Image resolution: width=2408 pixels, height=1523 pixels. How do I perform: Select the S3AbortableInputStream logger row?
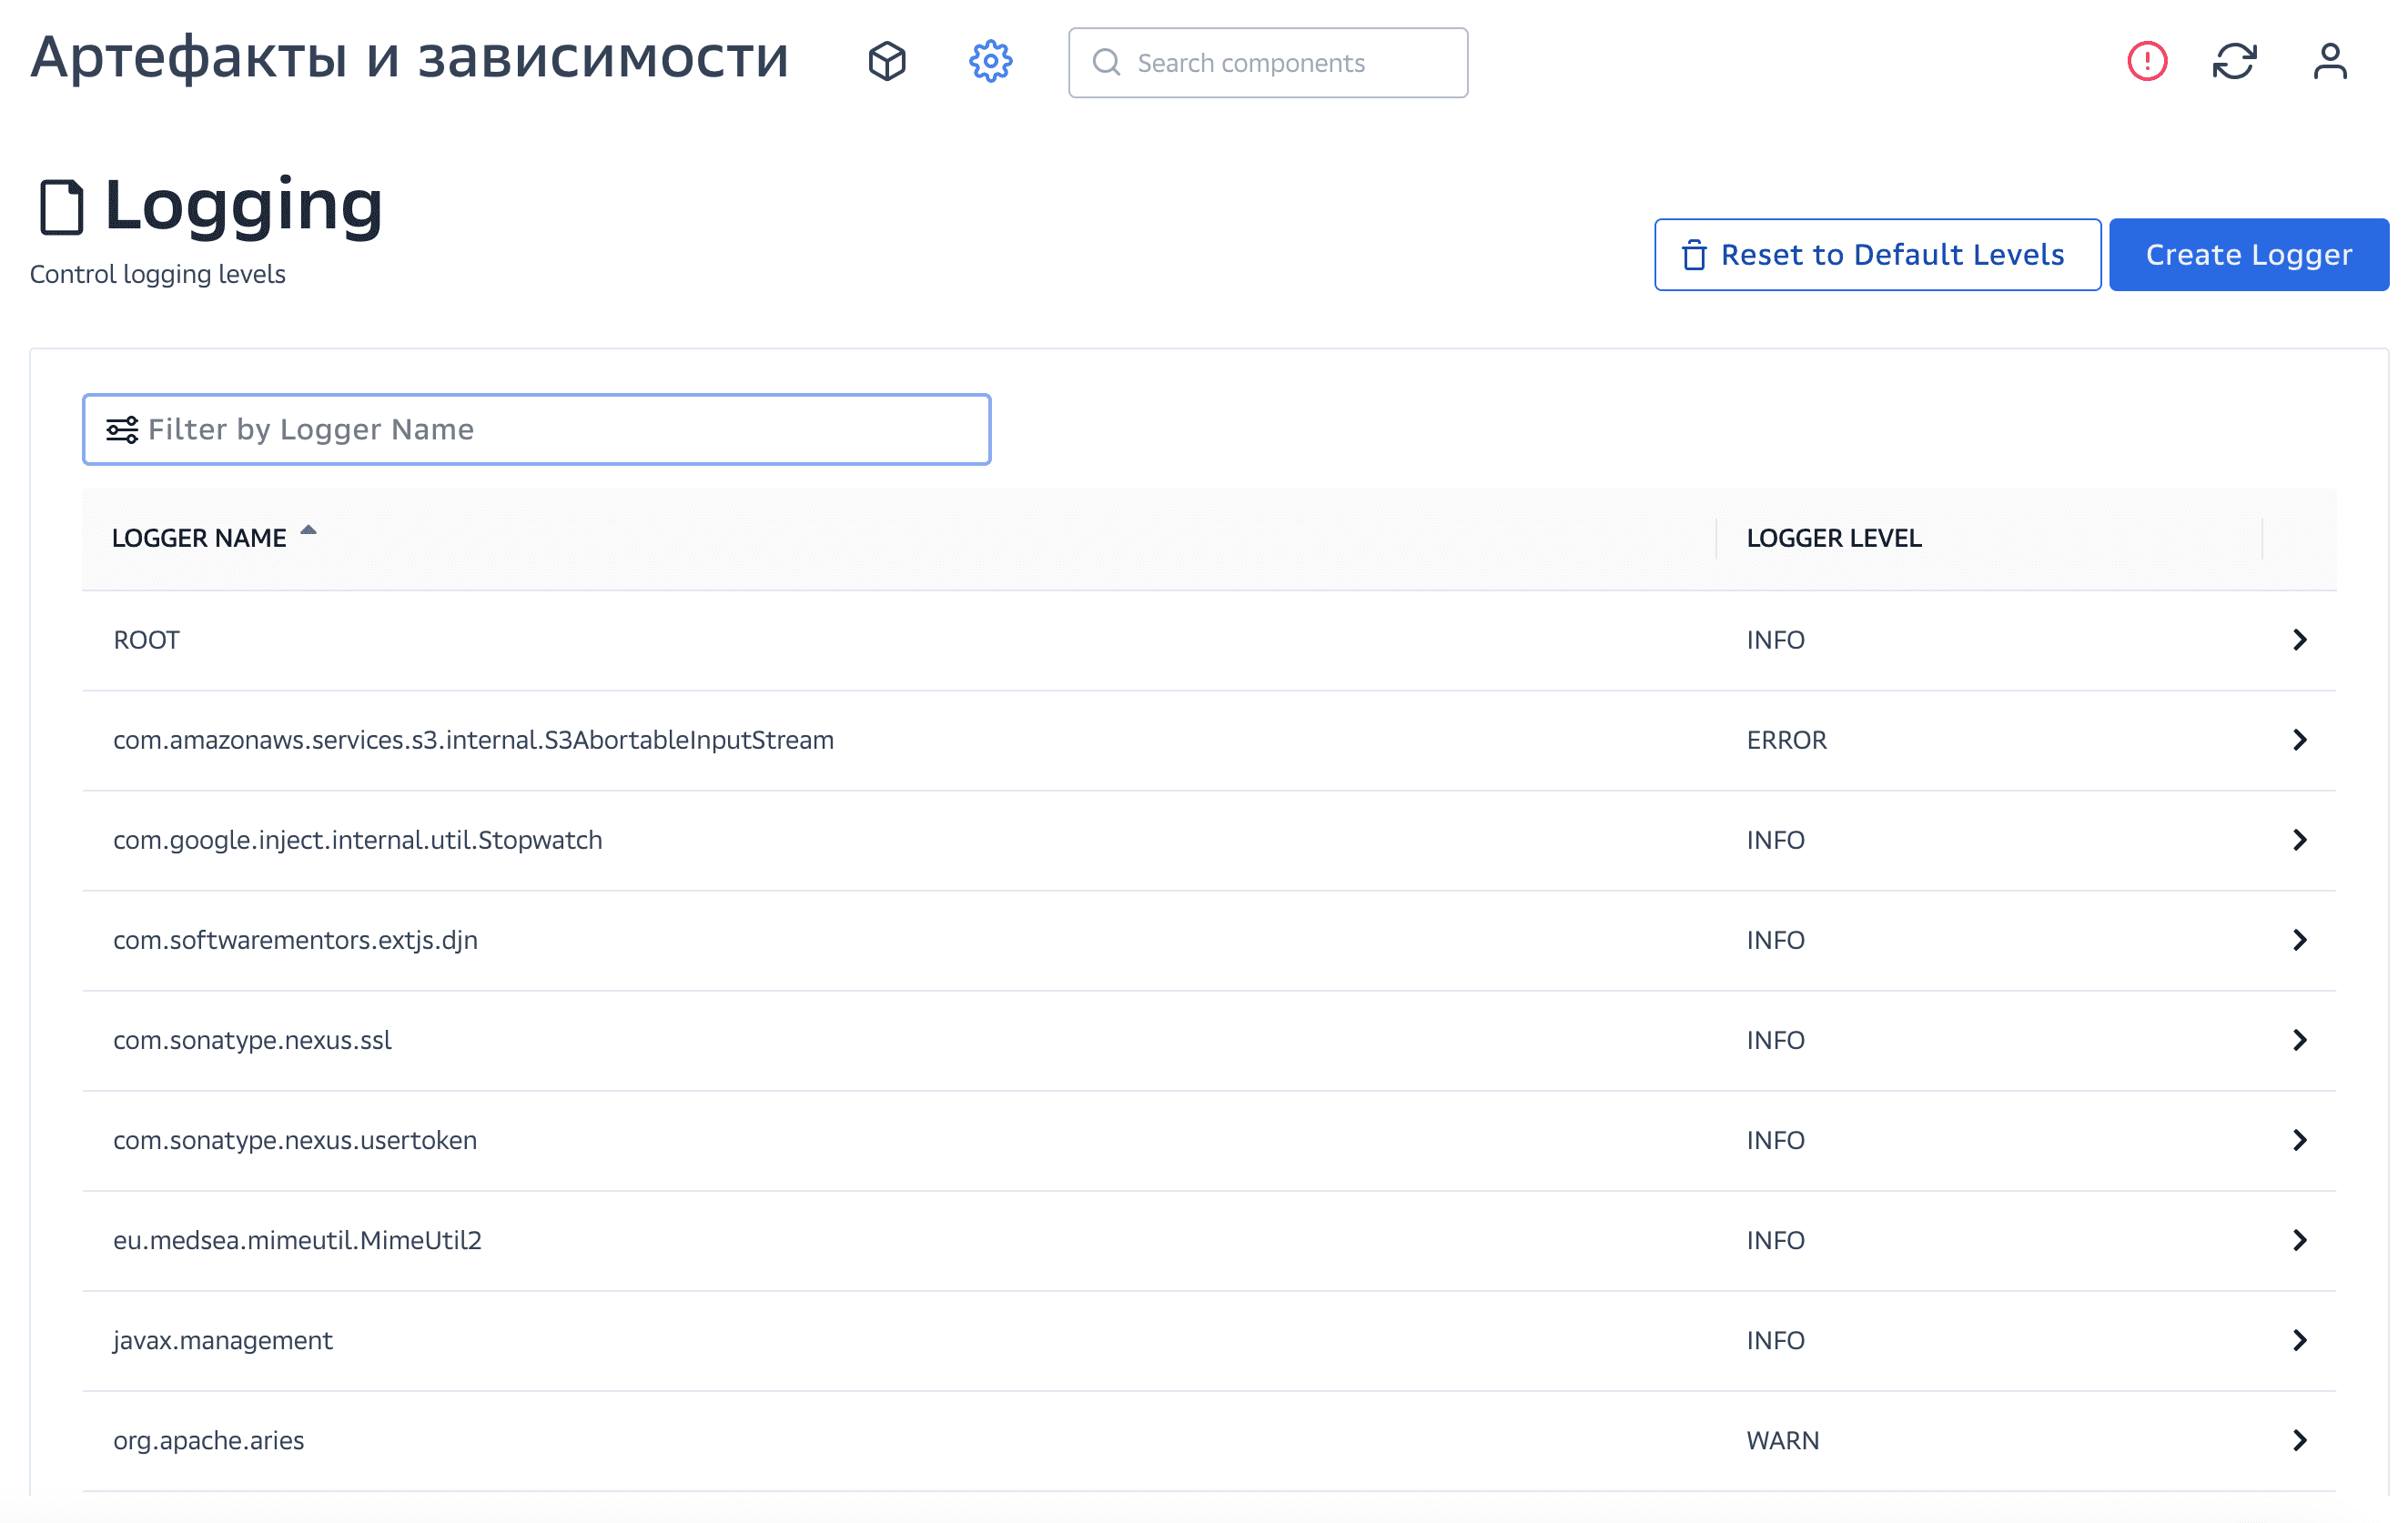click(x=473, y=740)
